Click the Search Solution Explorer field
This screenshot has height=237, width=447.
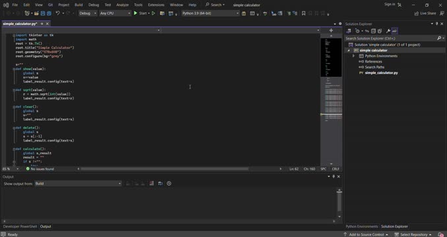click(x=391, y=38)
